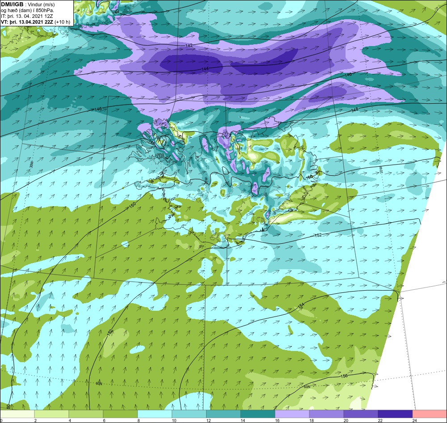The image size is (447, 423).
Task: Click the "154" contour label
Action: point(301,305)
